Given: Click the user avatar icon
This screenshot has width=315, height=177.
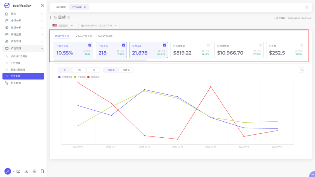Looking at the screenshot, I should click(x=8, y=171).
